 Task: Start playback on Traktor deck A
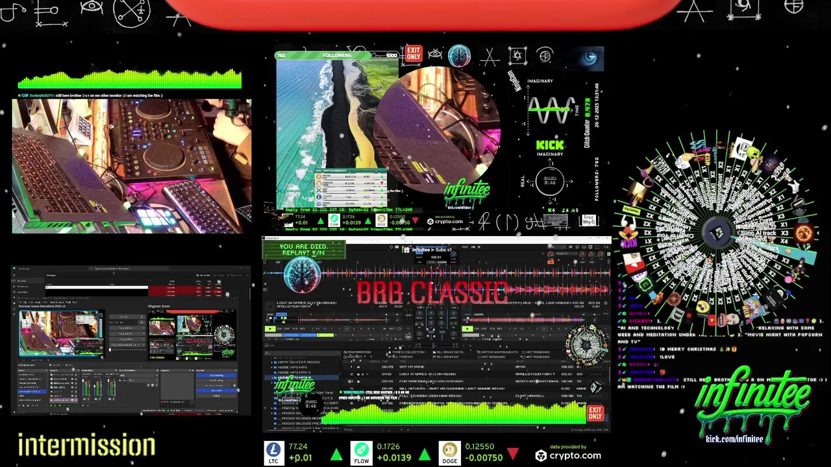[x=270, y=329]
